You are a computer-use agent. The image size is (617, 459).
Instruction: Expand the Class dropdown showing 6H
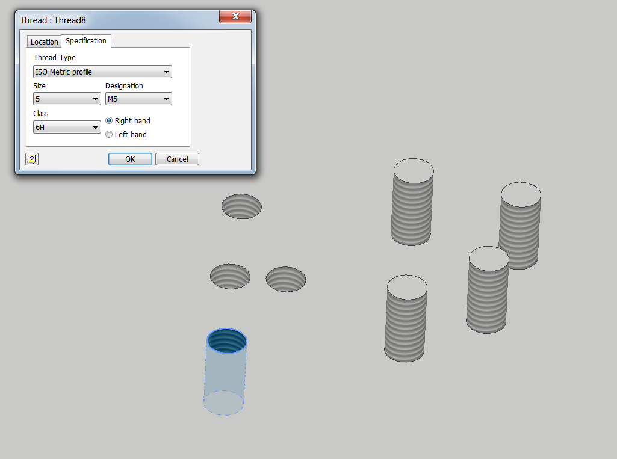point(66,127)
